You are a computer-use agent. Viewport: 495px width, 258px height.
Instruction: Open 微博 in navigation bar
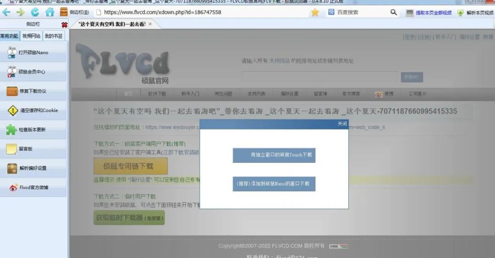pyautogui.click(x=389, y=94)
